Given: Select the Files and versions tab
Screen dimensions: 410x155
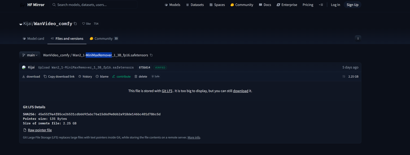Looking at the screenshot, I should coord(67,38).
